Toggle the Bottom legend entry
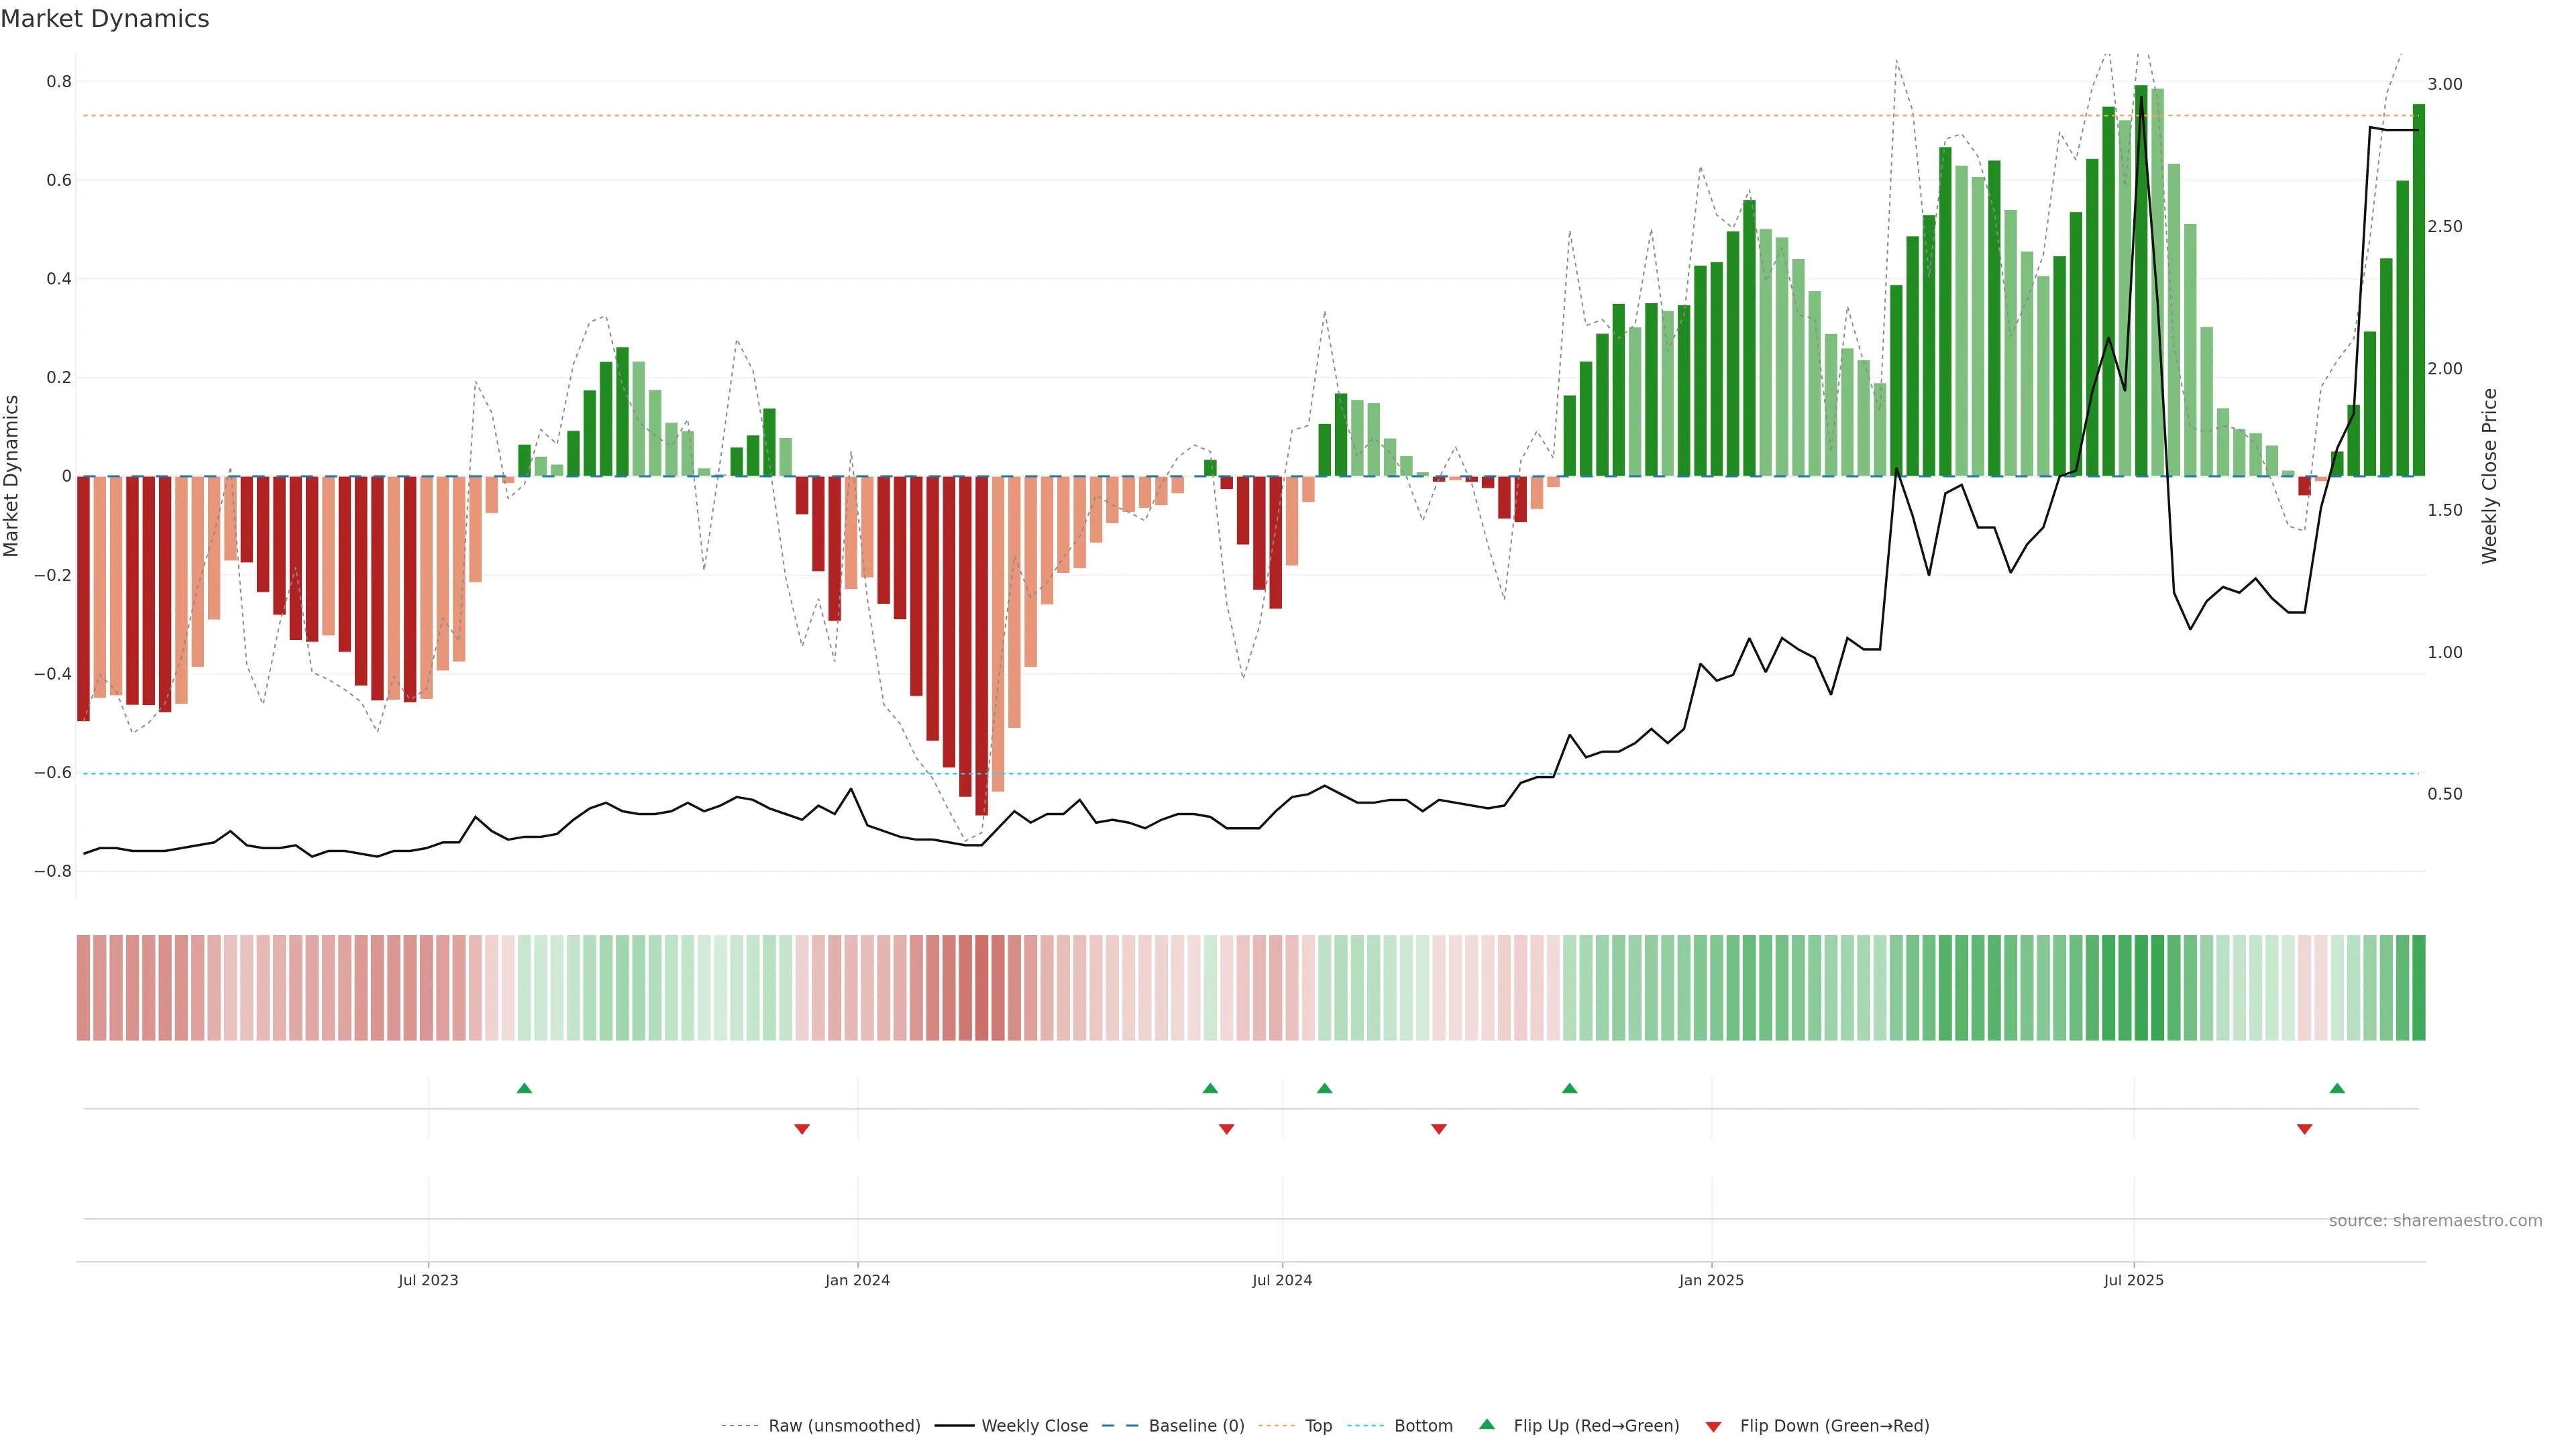The width and height of the screenshot is (2576, 1449). (x=1423, y=1425)
